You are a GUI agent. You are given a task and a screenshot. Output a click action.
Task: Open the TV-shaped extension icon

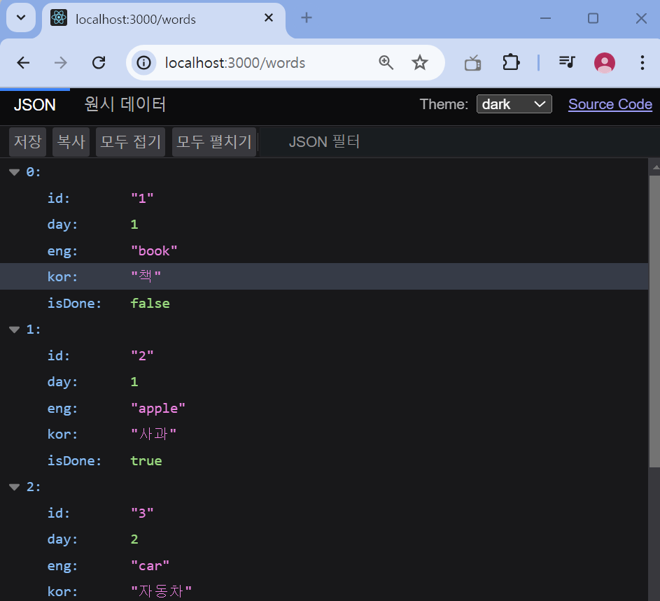pyautogui.click(x=472, y=63)
